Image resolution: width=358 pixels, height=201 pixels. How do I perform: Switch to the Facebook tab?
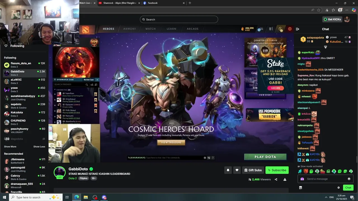[164, 3]
